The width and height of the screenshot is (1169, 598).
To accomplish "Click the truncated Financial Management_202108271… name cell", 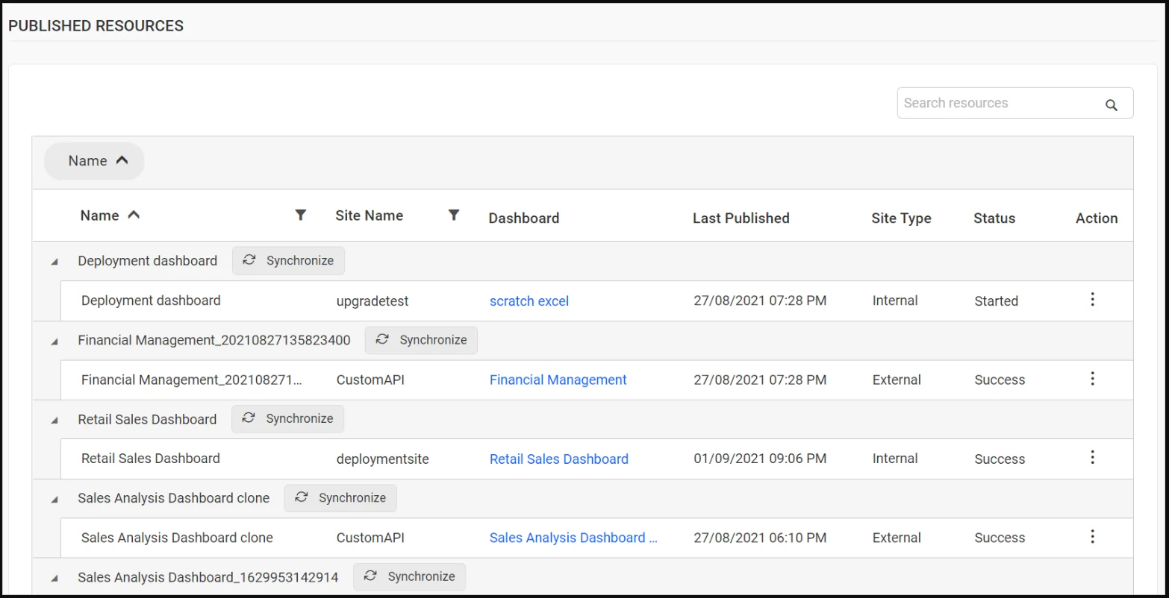I will [x=192, y=380].
